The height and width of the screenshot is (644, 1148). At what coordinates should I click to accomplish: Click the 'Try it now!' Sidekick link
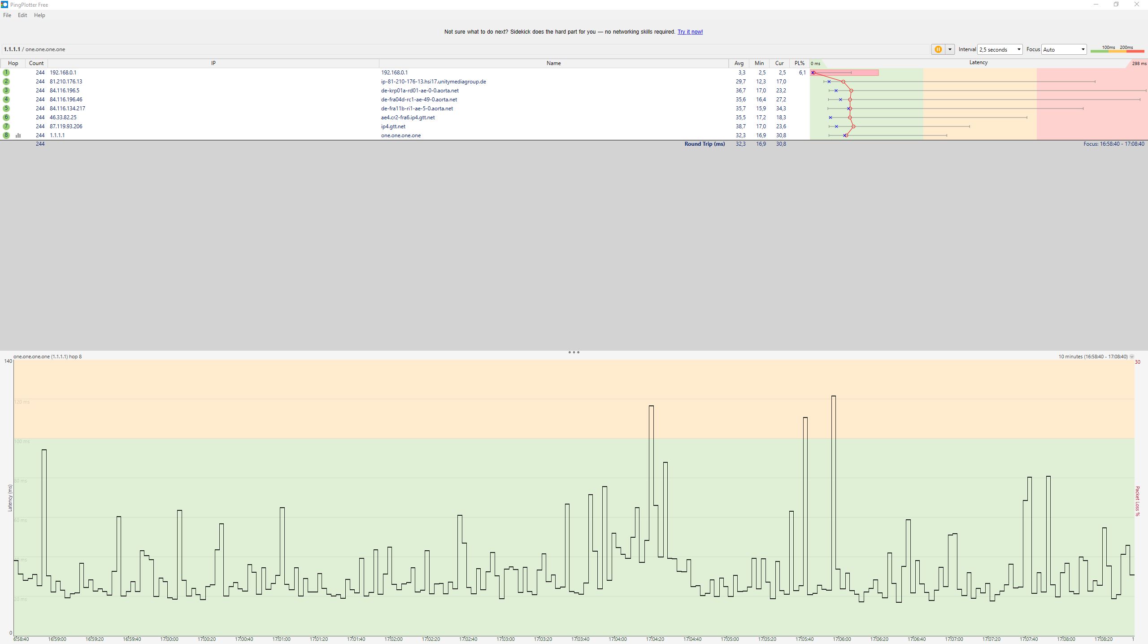690,32
